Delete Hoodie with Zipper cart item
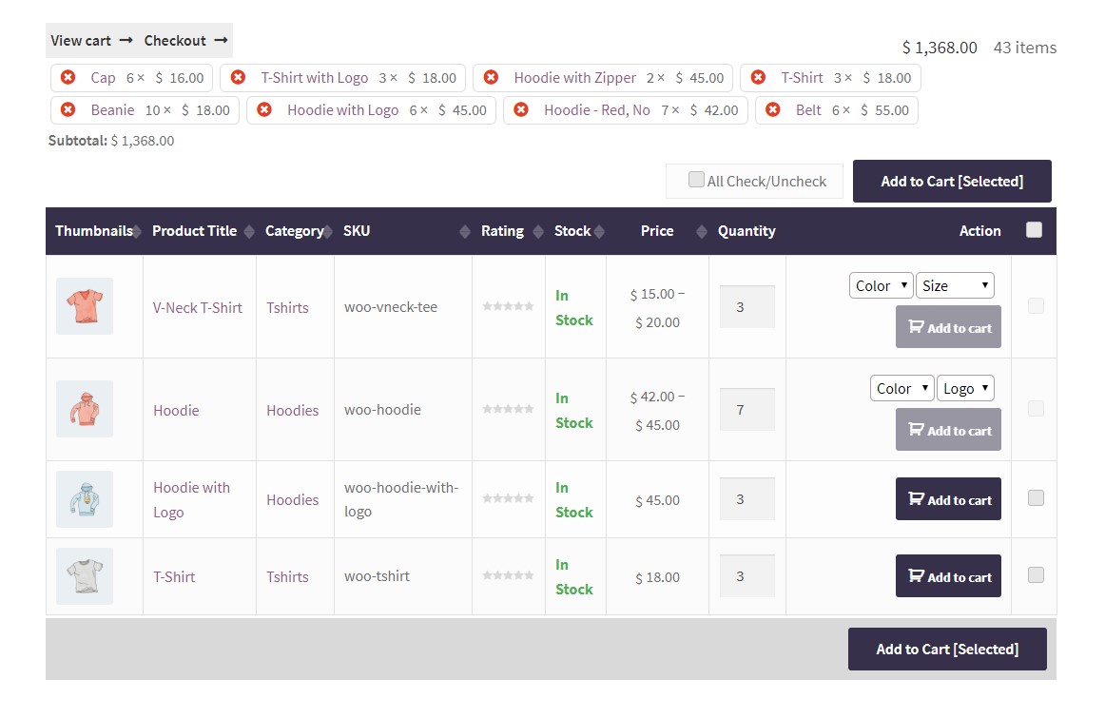 (x=491, y=78)
